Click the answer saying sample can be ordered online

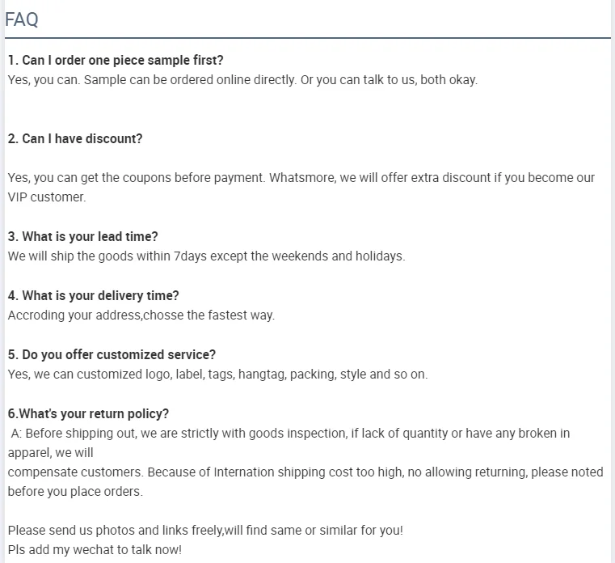[242, 80]
